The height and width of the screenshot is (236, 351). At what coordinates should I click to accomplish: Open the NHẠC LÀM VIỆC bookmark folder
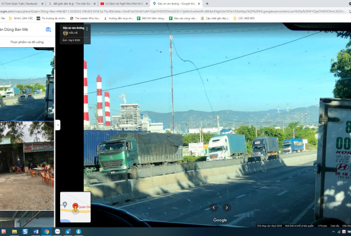pyautogui.click(x=21, y=19)
